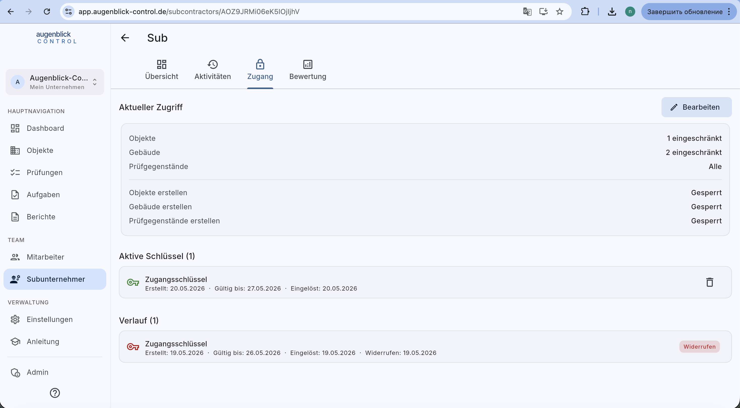This screenshot has width=740, height=408.
Task: Click the Widerrufen status badge
Action: coord(699,347)
